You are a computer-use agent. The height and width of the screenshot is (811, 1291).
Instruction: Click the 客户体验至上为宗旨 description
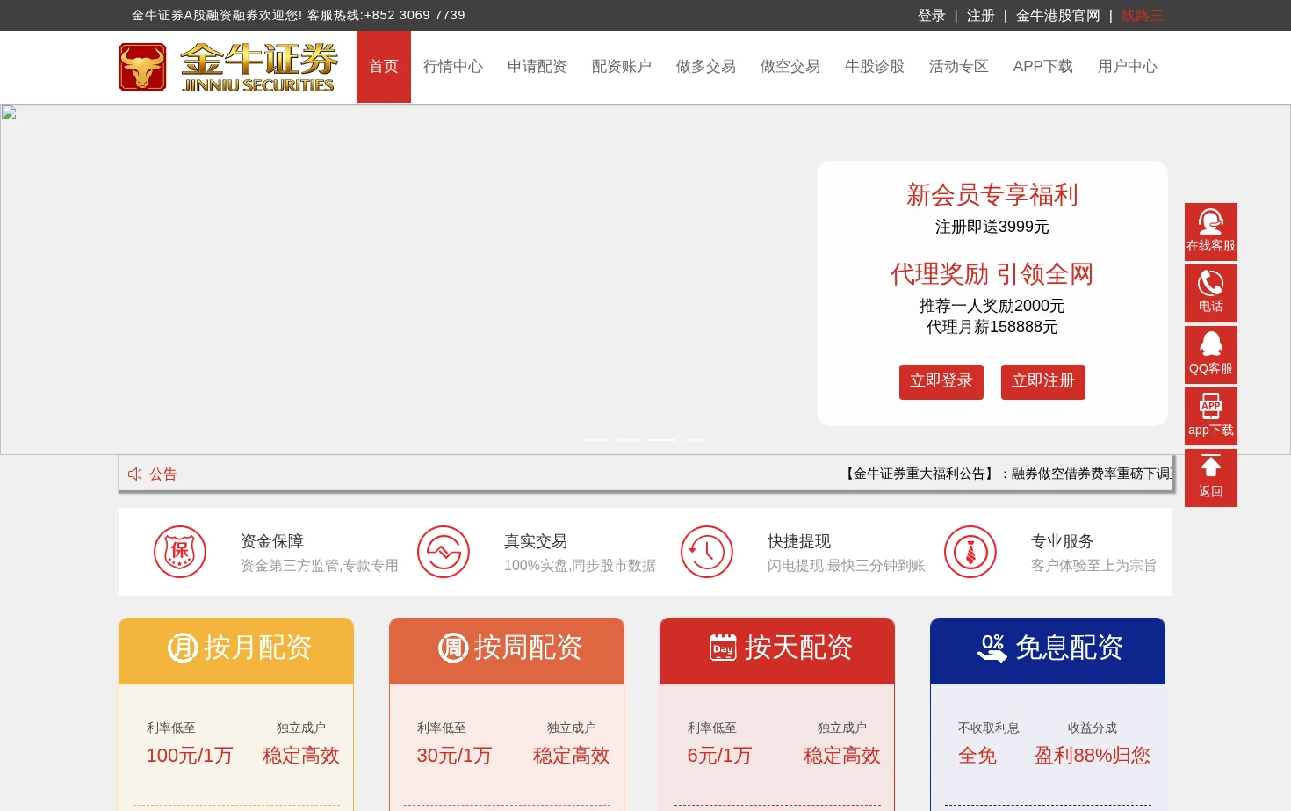1094,566
